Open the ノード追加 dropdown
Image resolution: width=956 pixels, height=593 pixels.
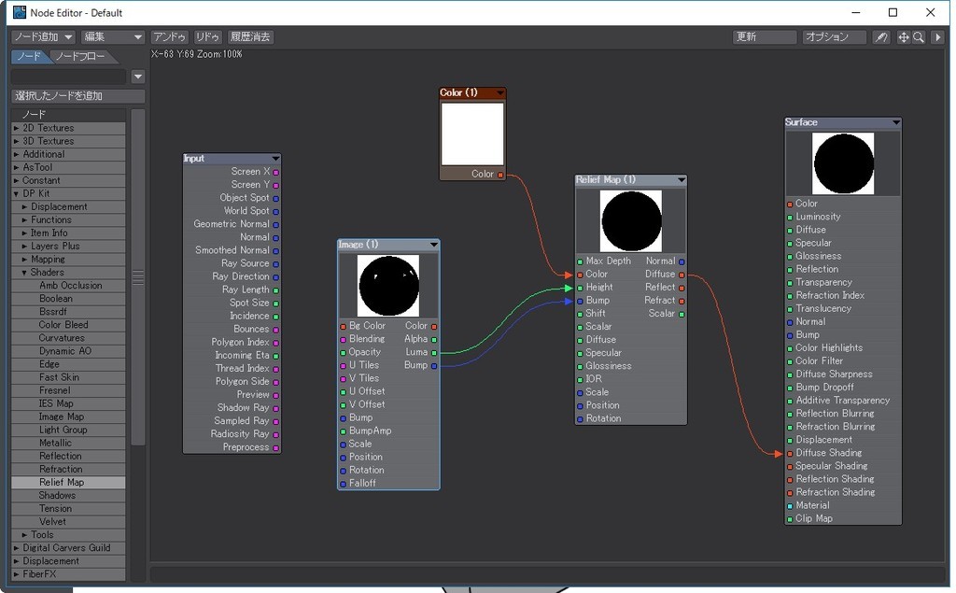(43, 37)
